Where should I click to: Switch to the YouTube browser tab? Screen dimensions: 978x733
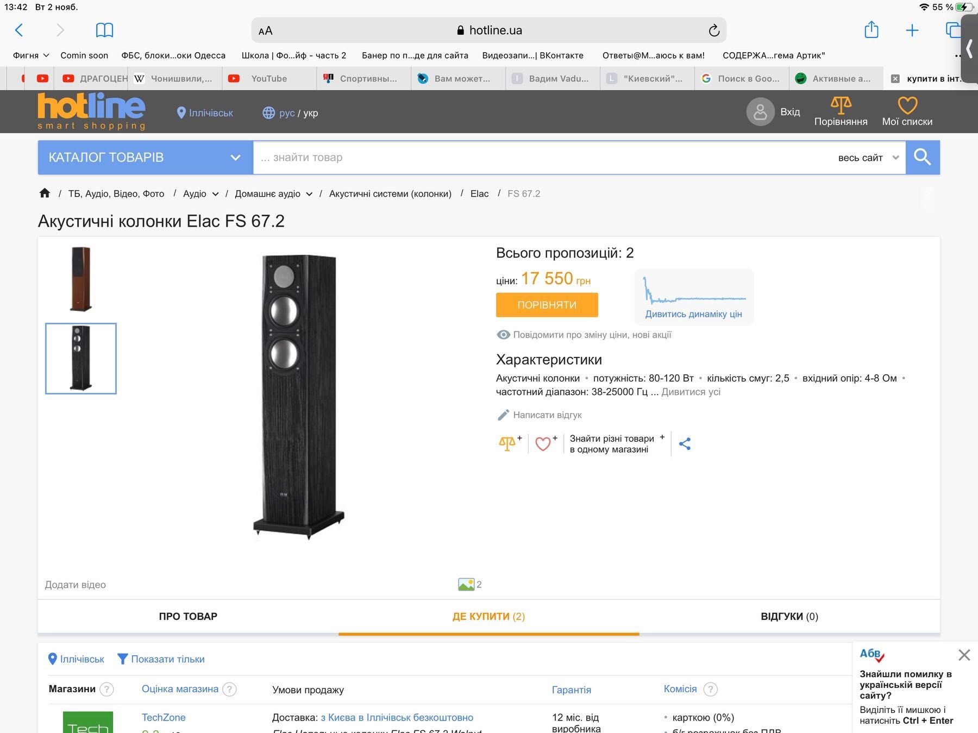(269, 79)
